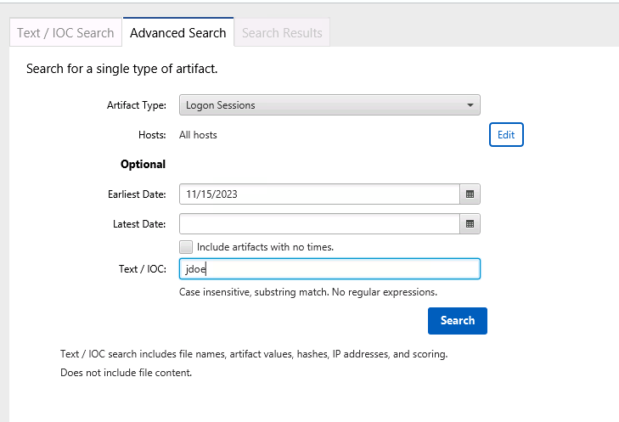Image resolution: width=619 pixels, height=422 pixels.
Task: Switch to the Text / IOC Search tab
Action: click(x=65, y=33)
